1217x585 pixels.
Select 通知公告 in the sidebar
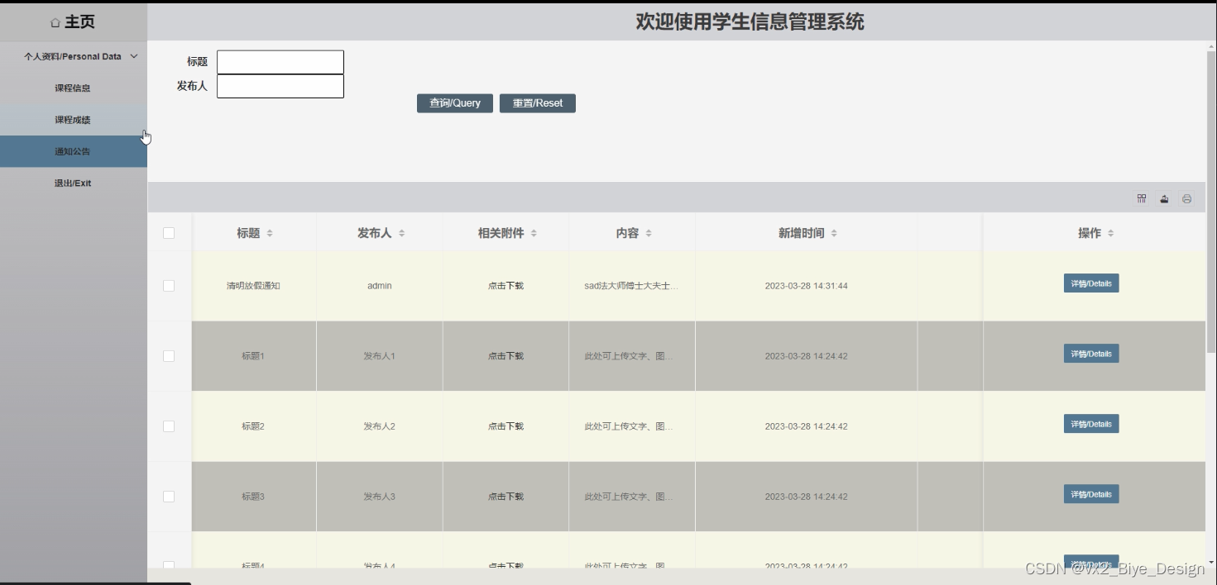point(73,151)
